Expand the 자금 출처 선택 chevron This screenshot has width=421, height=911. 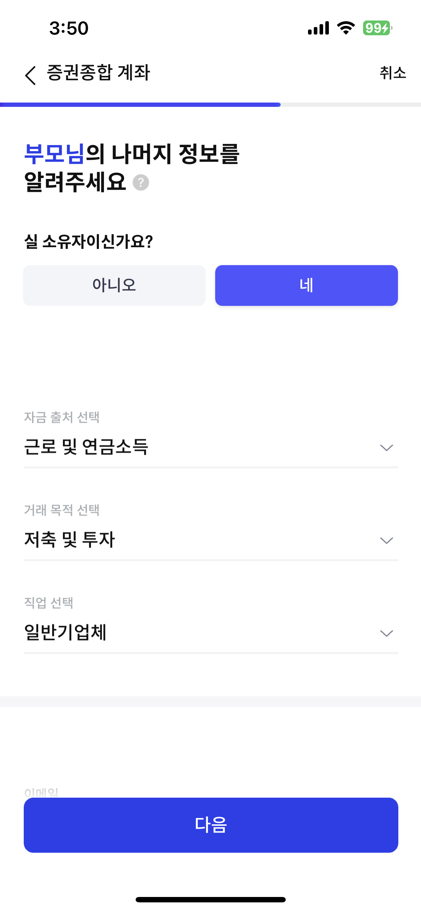(x=386, y=448)
